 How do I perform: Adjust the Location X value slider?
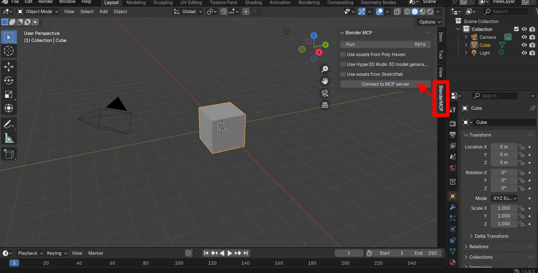click(503, 147)
